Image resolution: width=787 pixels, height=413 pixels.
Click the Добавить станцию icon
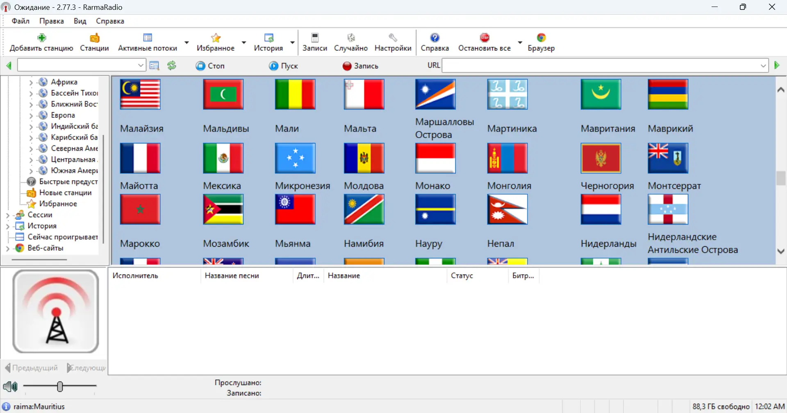click(41, 37)
